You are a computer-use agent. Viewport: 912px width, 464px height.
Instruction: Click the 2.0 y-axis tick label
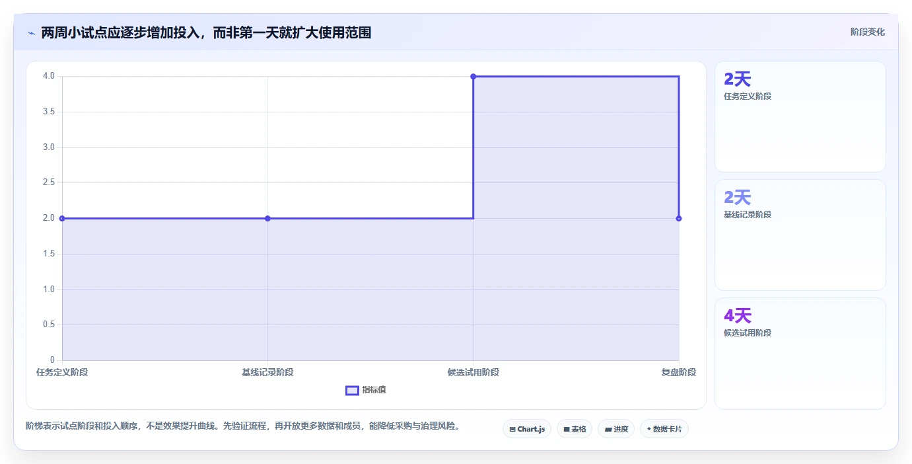coord(49,218)
